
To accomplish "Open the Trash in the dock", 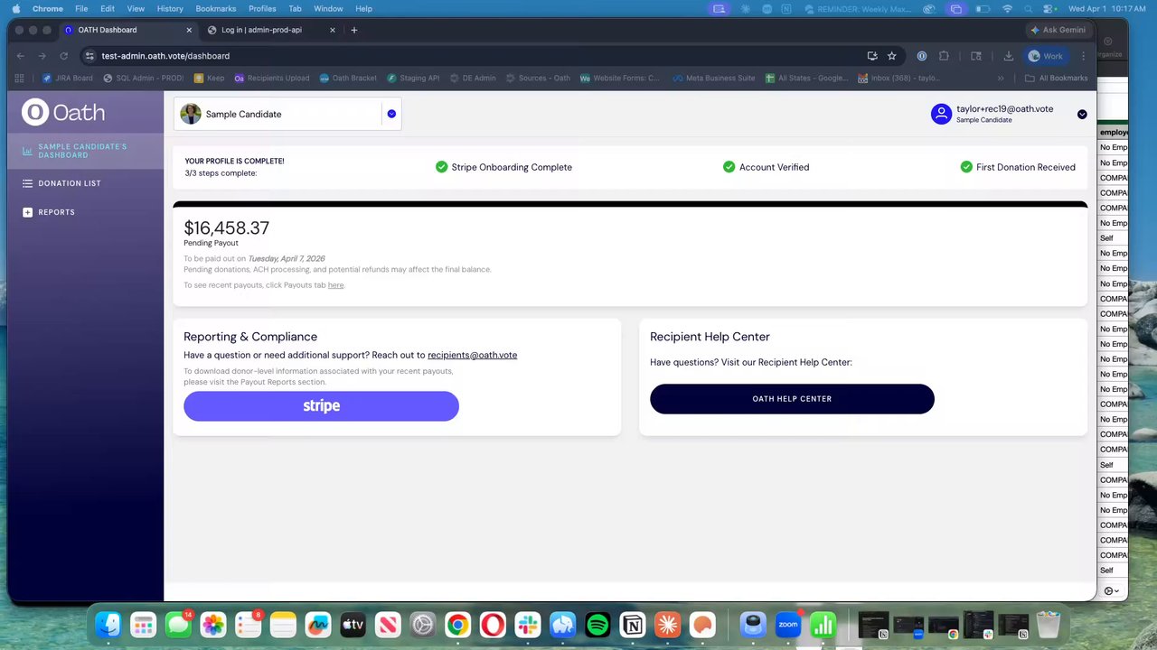I will 1049,625.
